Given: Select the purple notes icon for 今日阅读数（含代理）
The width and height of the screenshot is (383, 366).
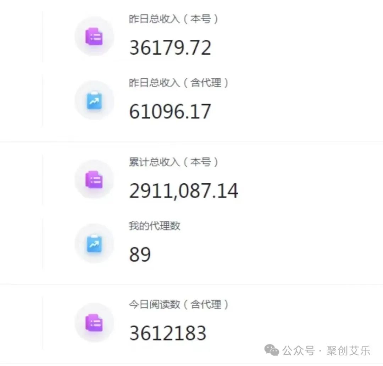Looking at the screenshot, I should pyautogui.click(x=94, y=323).
